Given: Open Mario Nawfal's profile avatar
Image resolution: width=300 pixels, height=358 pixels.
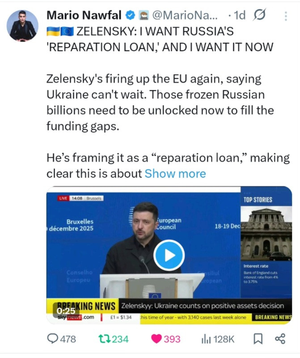Looking at the screenshot, I should (x=22, y=25).
